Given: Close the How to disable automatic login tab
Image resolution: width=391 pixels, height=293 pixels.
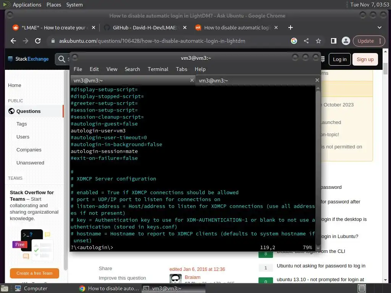Looking at the screenshot, I should coord(276,27).
